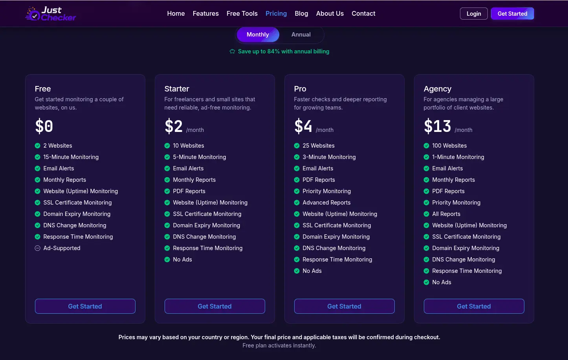
Task: Choose Get Started on the Free plan
Action: (x=85, y=306)
